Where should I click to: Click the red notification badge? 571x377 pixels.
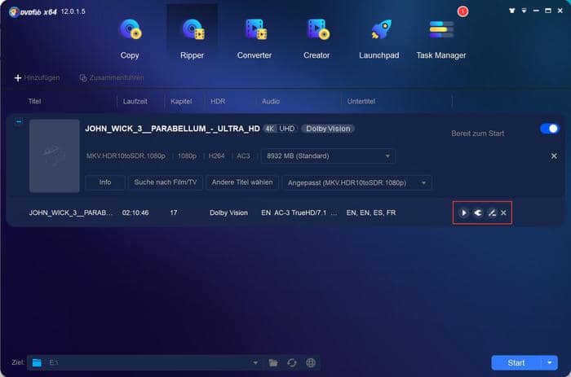(x=463, y=11)
